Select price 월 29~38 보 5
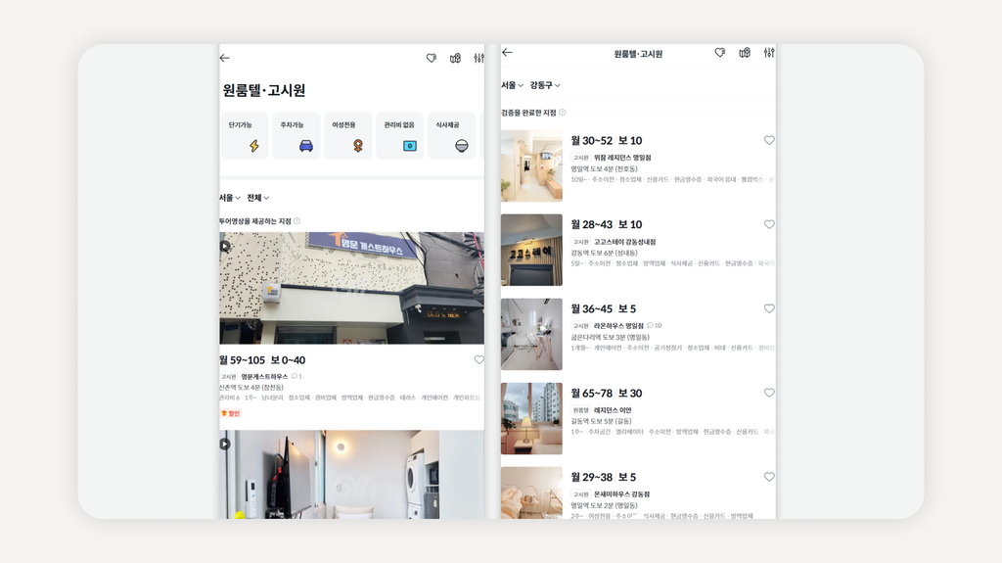Viewport: 1002px width, 563px height. pyautogui.click(x=603, y=477)
